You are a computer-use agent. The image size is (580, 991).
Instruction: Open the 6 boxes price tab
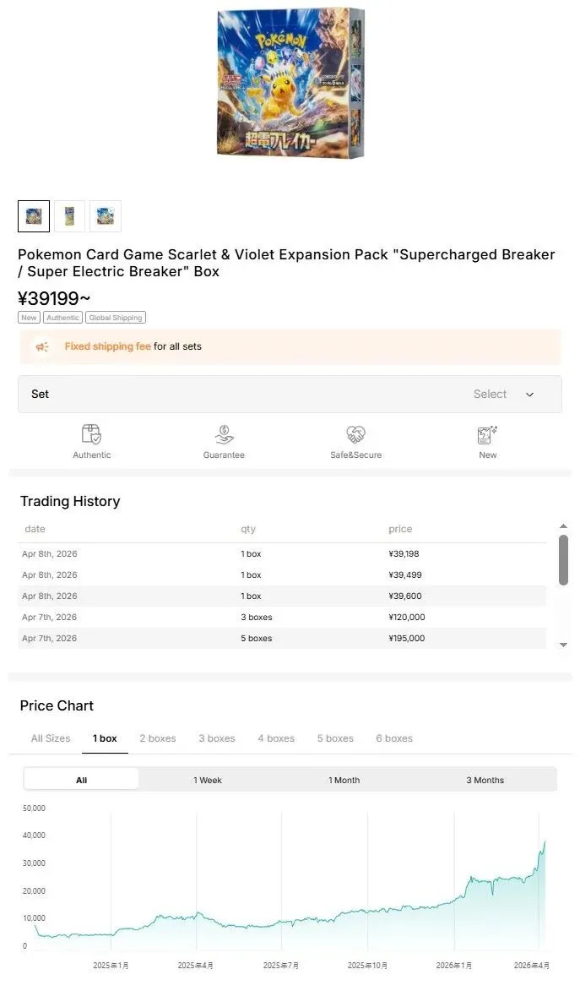click(x=394, y=738)
